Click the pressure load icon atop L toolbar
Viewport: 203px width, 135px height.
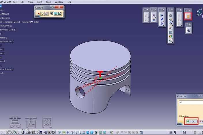point(170,16)
